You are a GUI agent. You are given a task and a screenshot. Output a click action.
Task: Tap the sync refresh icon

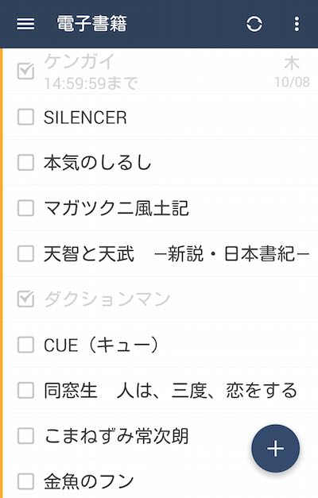point(254,24)
